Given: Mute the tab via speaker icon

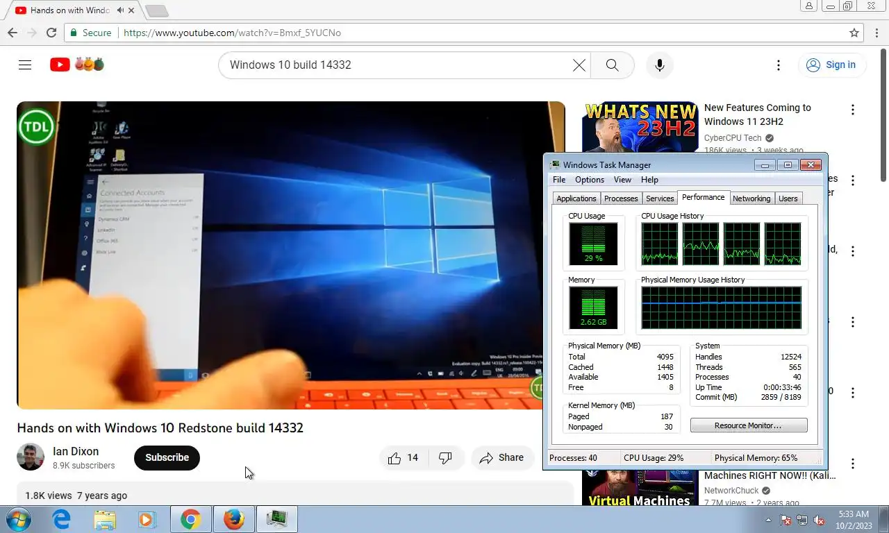Looking at the screenshot, I should point(121,10).
